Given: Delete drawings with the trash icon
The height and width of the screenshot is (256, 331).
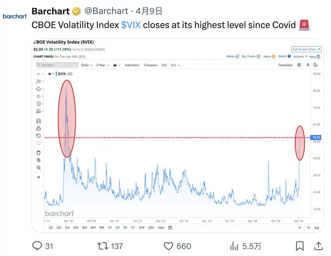Looking at the screenshot, I should pos(39,153).
